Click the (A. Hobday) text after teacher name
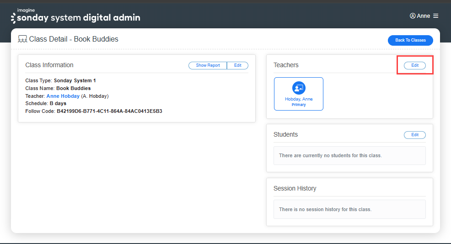 [x=95, y=96]
